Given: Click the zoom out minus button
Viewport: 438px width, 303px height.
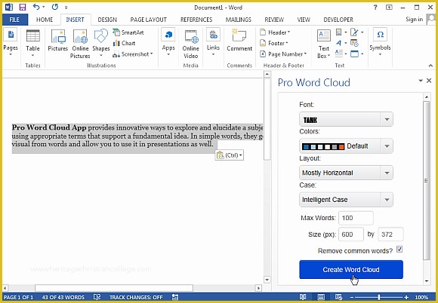Looking at the screenshot, I should (x=352, y=297).
